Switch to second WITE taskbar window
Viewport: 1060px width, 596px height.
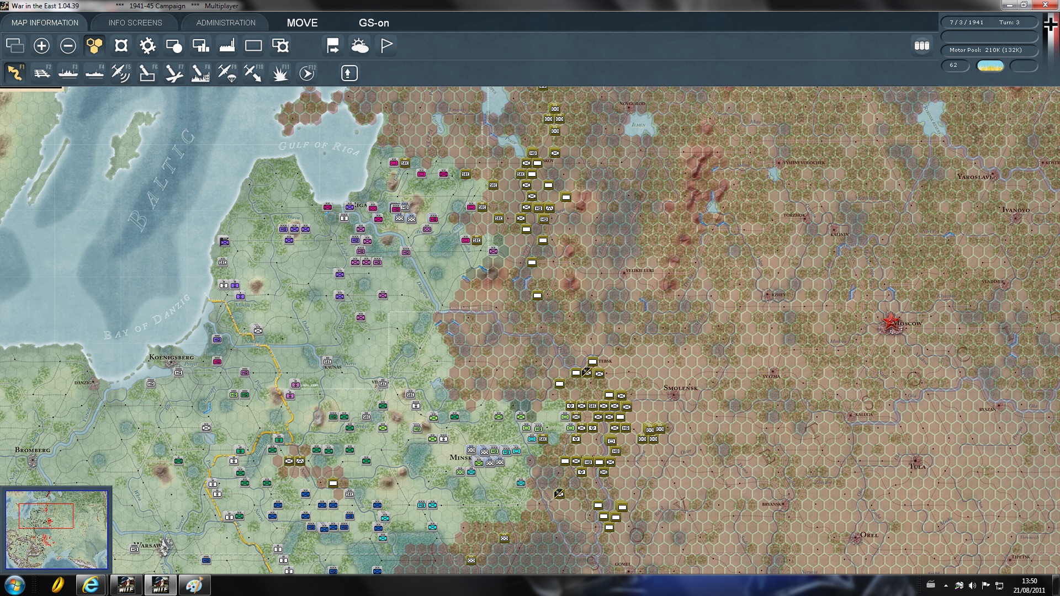[160, 585]
